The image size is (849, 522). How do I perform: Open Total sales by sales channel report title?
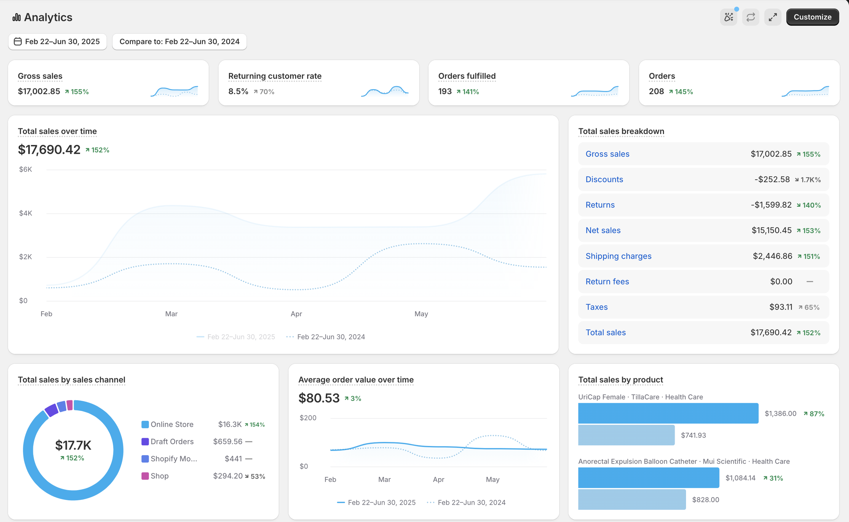tap(72, 380)
